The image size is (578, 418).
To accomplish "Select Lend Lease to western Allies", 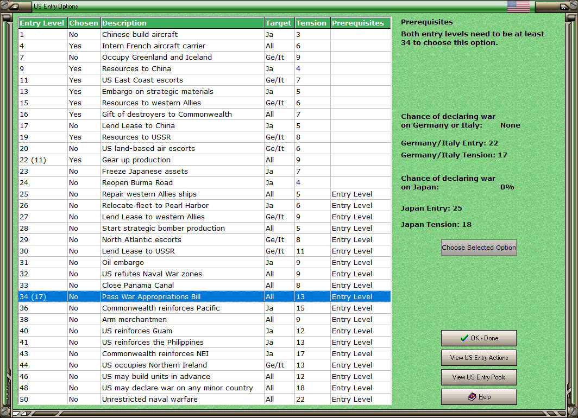I will coord(205,217).
